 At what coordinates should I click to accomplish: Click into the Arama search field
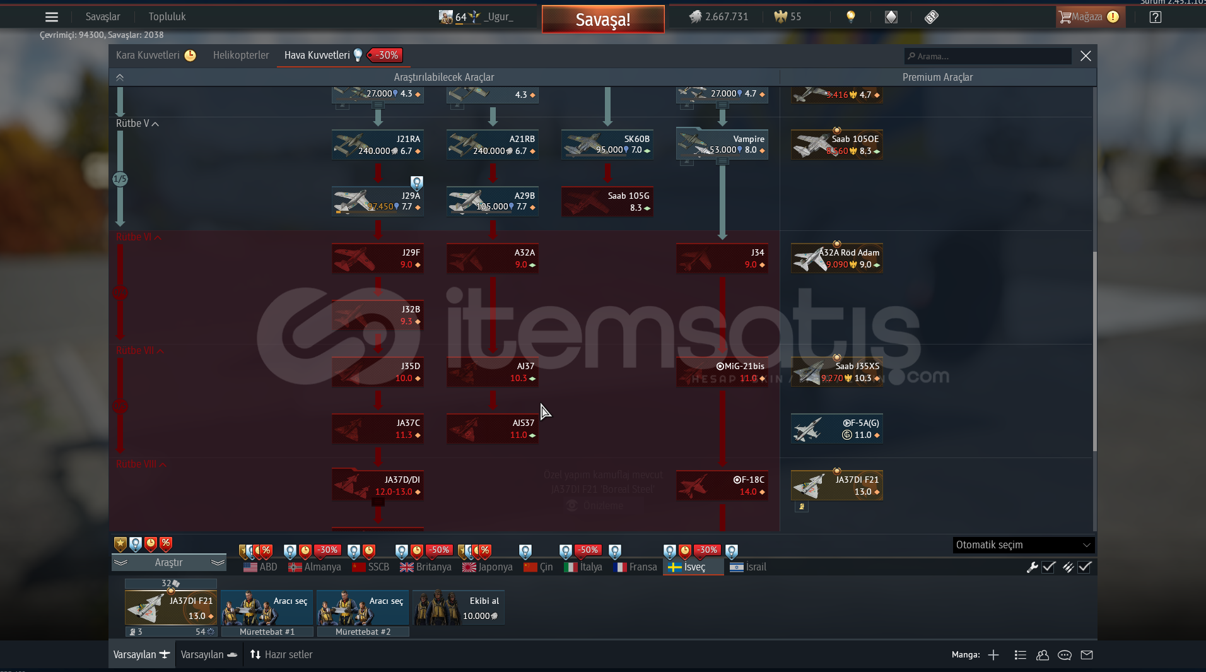tap(988, 56)
